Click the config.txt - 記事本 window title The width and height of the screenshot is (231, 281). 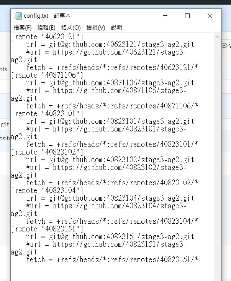click(47, 16)
